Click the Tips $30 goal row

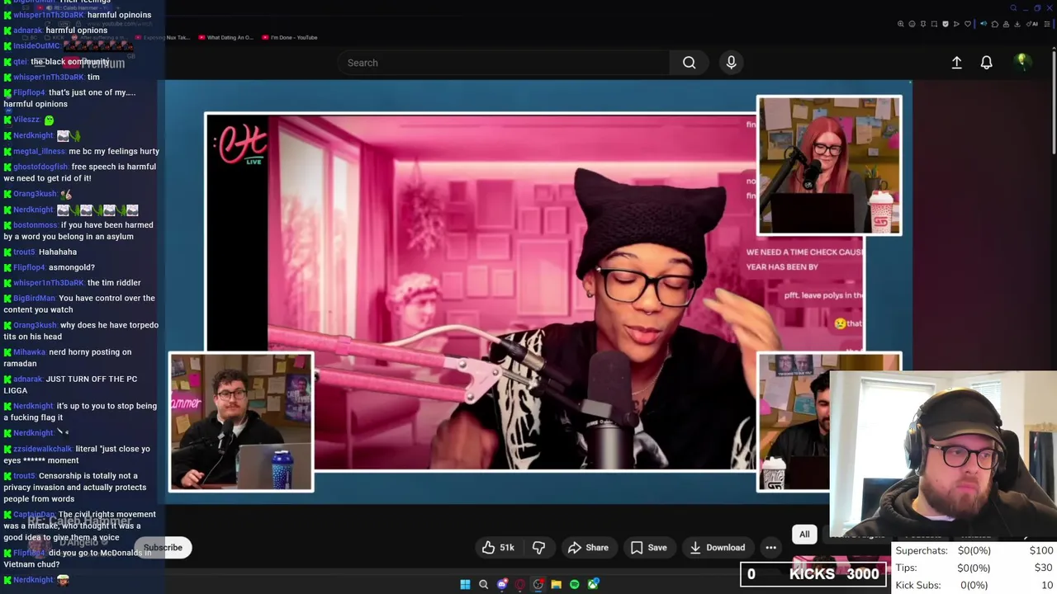(974, 568)
